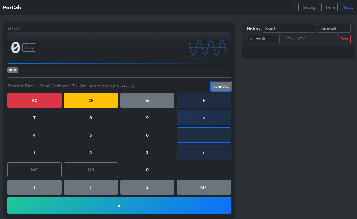The width and height of the screenshot is (357, 219).
Task: Open the Settings menu
Action: (310, 7)
